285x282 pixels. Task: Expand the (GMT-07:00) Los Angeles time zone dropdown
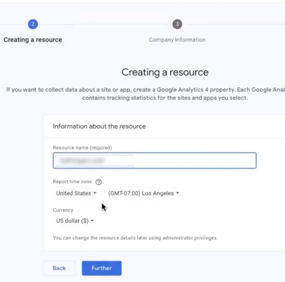[143, 193]
